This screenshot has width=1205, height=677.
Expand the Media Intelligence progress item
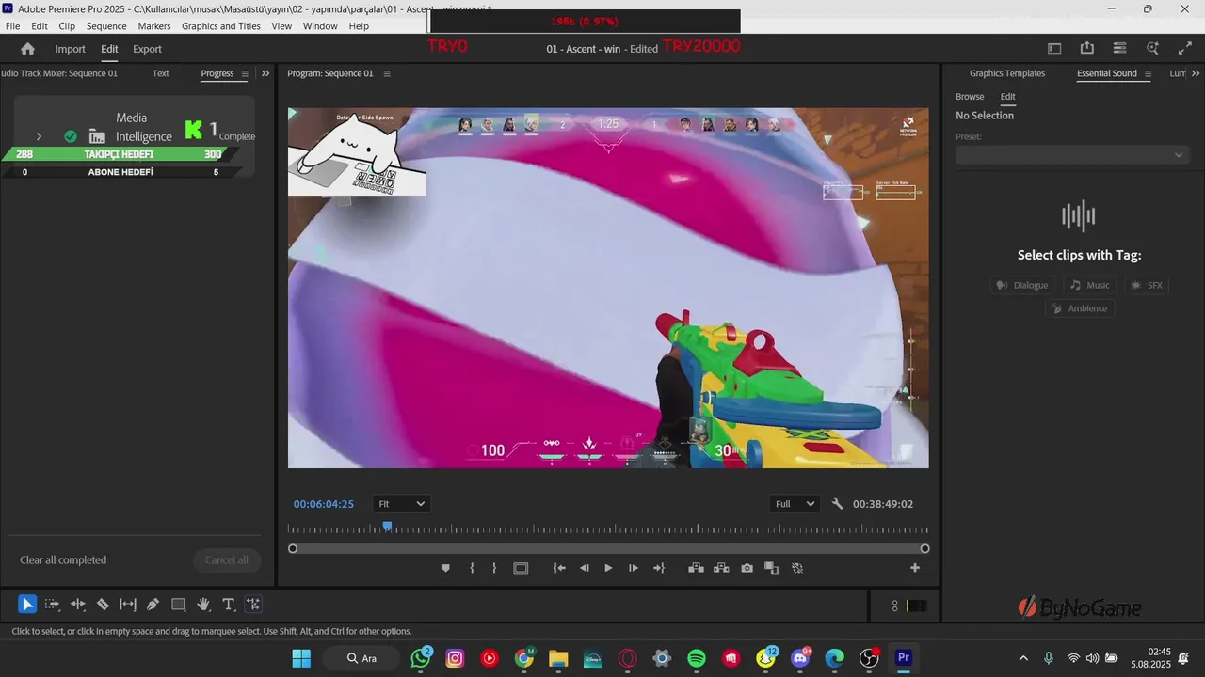[x=39, y=136]
